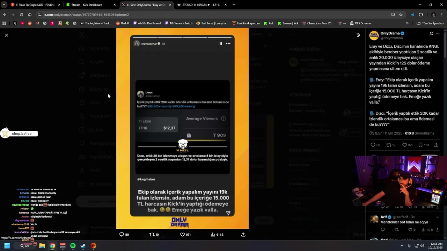This screenshot has height=251, width=447.
Task: Click the tweet image in the center
Action: click(182, 128)
